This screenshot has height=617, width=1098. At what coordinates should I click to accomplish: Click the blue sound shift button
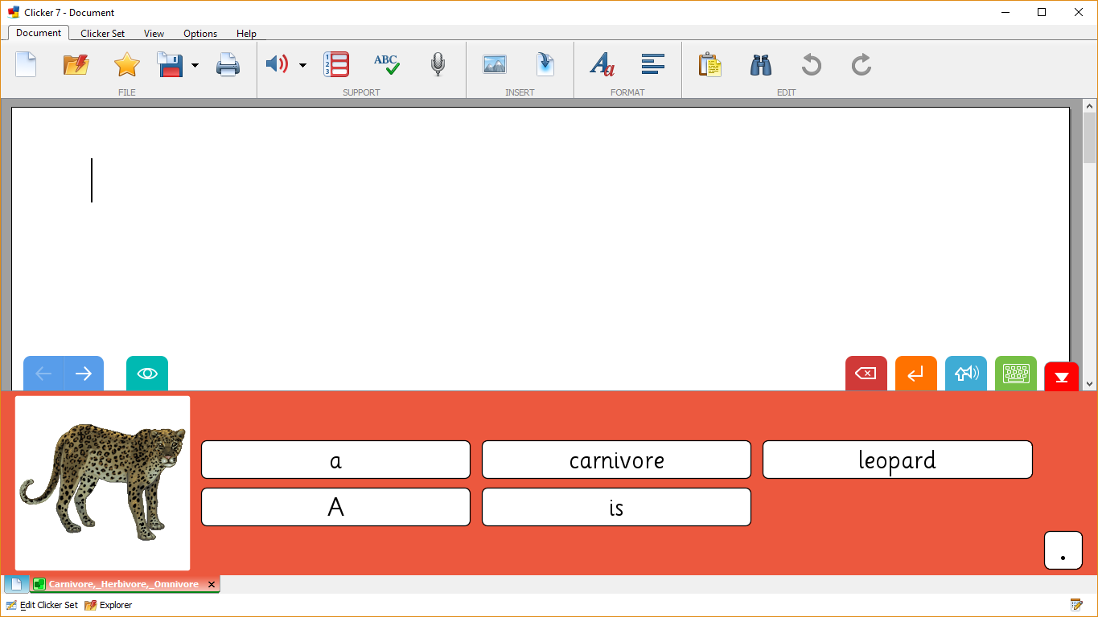click(966, 374)
